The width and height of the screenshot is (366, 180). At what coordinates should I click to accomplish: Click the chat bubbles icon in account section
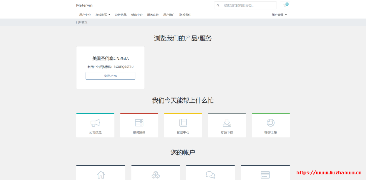[x=210, y=175]
